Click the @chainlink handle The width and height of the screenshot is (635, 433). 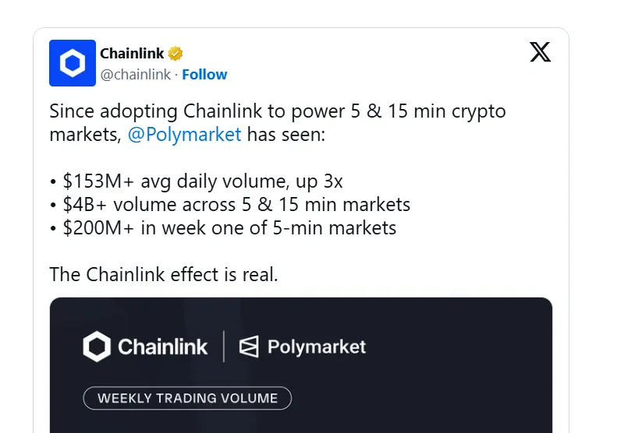click(x=135, y=75)
